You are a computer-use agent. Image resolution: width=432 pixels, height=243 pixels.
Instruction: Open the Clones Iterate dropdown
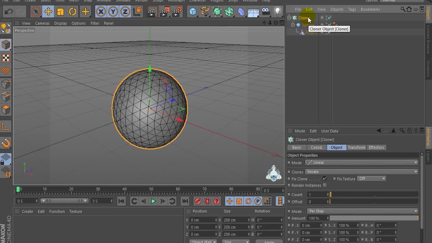[x=362, y=172]
